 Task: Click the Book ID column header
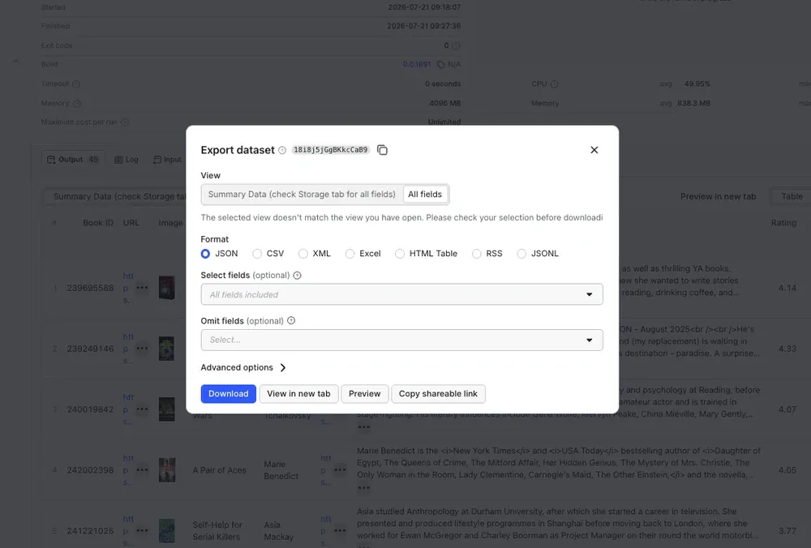98,223
